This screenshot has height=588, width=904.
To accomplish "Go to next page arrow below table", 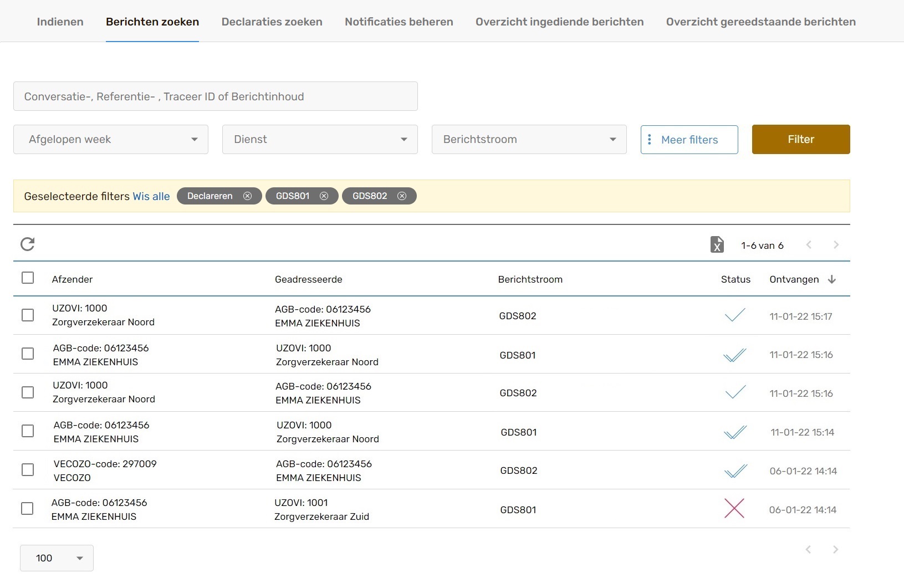I will (835, 550).
